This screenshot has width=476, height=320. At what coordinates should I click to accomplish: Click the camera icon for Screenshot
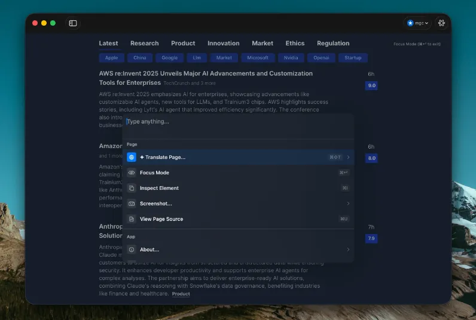(x=132, y=204)
